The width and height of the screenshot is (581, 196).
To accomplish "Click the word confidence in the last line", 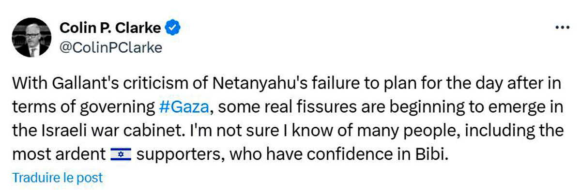I will click(x=355, y=155).
